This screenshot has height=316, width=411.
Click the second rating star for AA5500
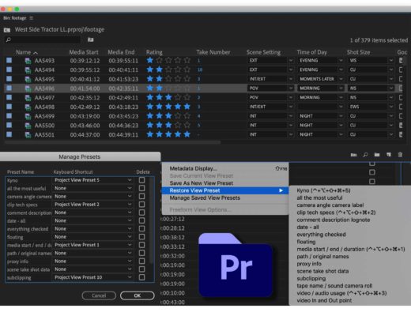tap(159, 125)
